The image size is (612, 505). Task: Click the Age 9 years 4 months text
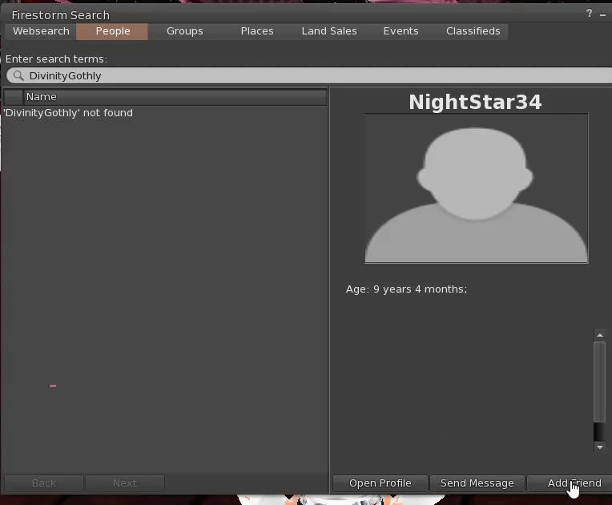[406, 289]
